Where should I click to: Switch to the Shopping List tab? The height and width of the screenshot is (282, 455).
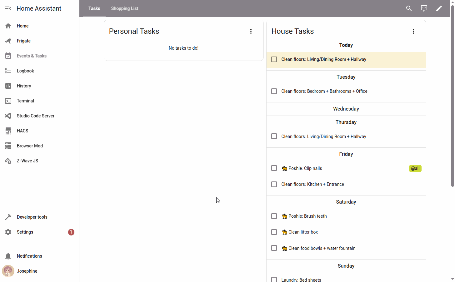124,8
